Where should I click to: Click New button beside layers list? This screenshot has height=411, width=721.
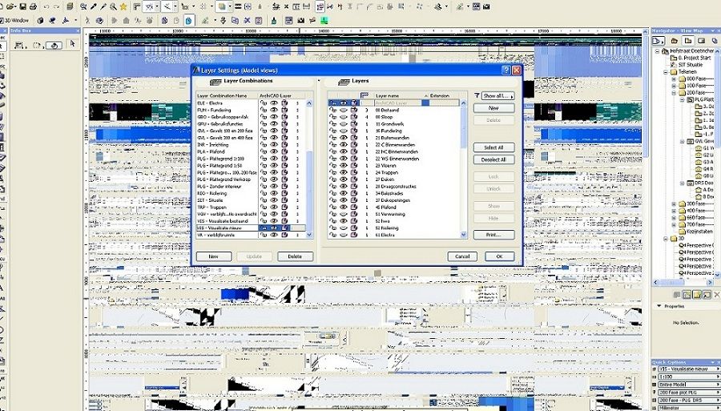(493, 108)
